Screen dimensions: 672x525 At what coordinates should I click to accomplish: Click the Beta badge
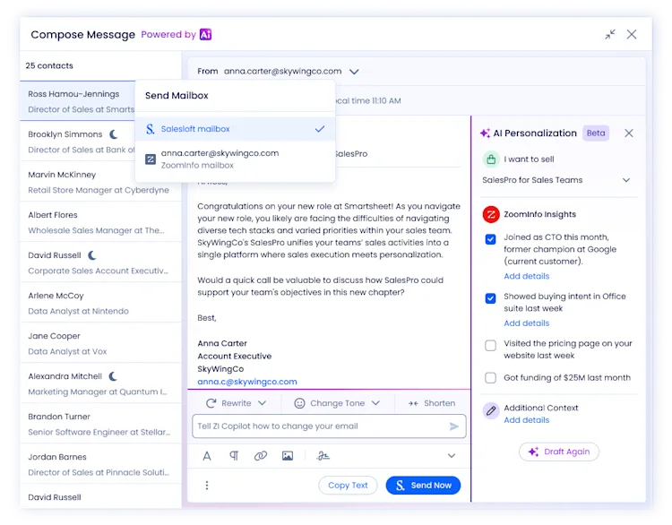coord(596,133)
